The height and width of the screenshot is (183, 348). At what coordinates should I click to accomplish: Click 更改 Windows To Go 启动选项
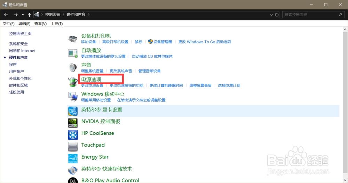click(x=205, y=42)
